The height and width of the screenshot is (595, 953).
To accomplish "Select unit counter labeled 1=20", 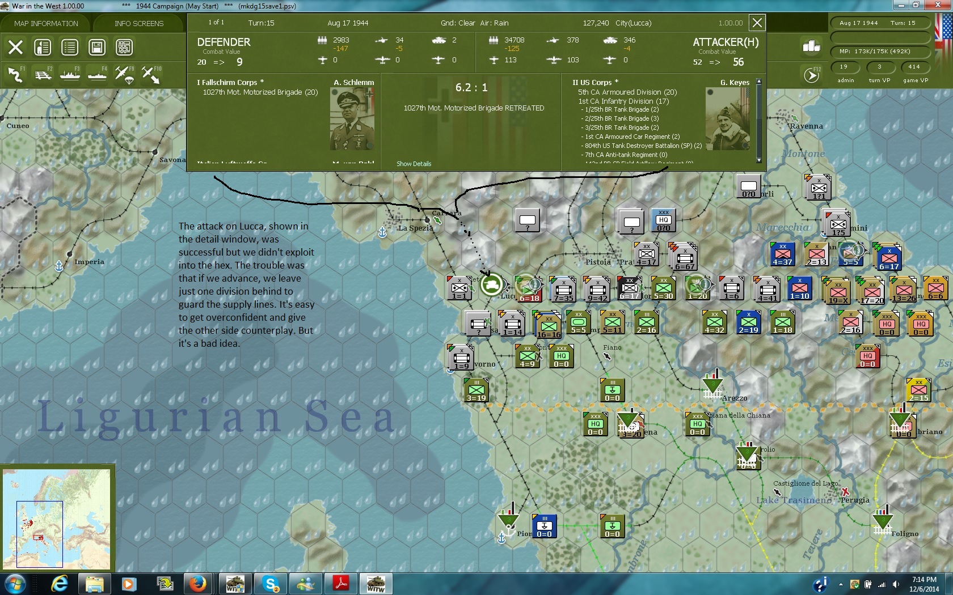I will (697, 288).
